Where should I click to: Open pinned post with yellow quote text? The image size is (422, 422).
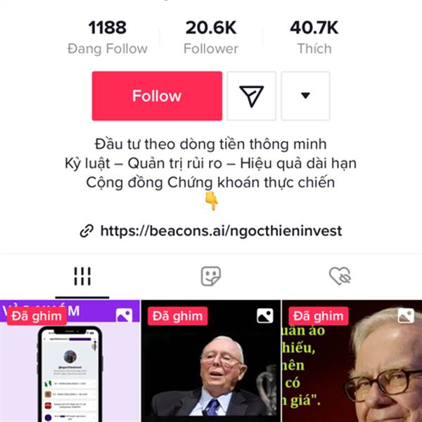pos(352,361)
